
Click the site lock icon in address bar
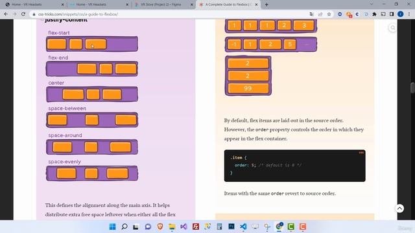point(34,14)
